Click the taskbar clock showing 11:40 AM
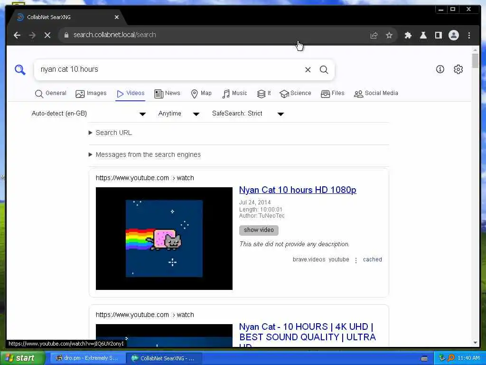486x365 pixels. coord(468,358)
